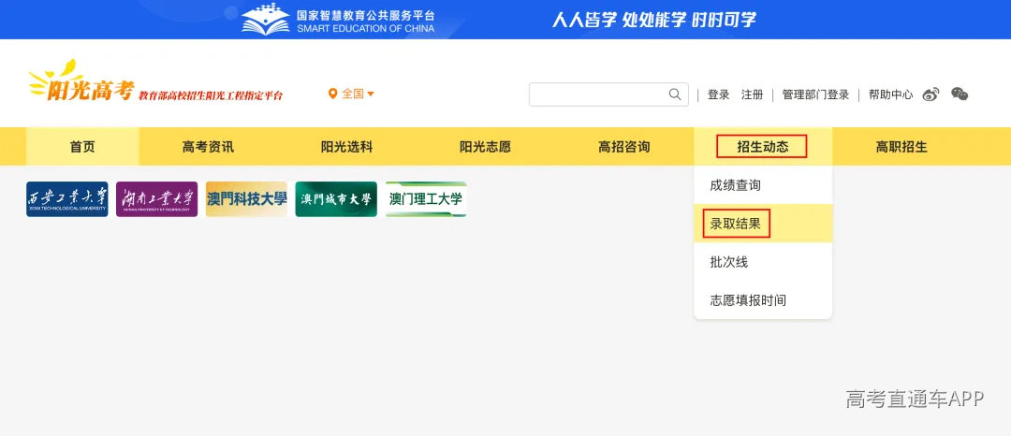Image resolution: width=1011 pixels, height=436 pixels.
Task: Click the 阳光高考 site logo
Action: pos(81,82)
